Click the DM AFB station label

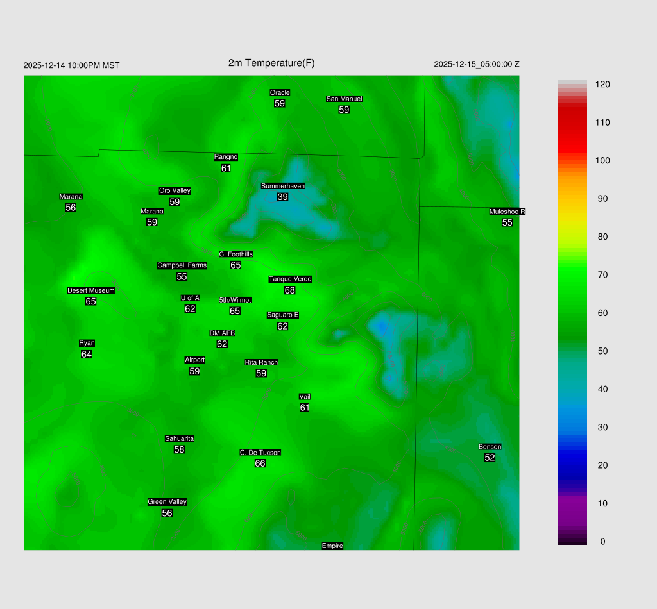click(222, 333)
